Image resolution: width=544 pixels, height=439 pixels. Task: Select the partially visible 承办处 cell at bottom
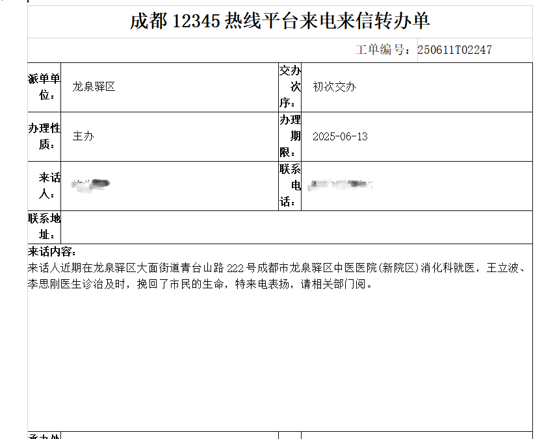pos(44,436)
